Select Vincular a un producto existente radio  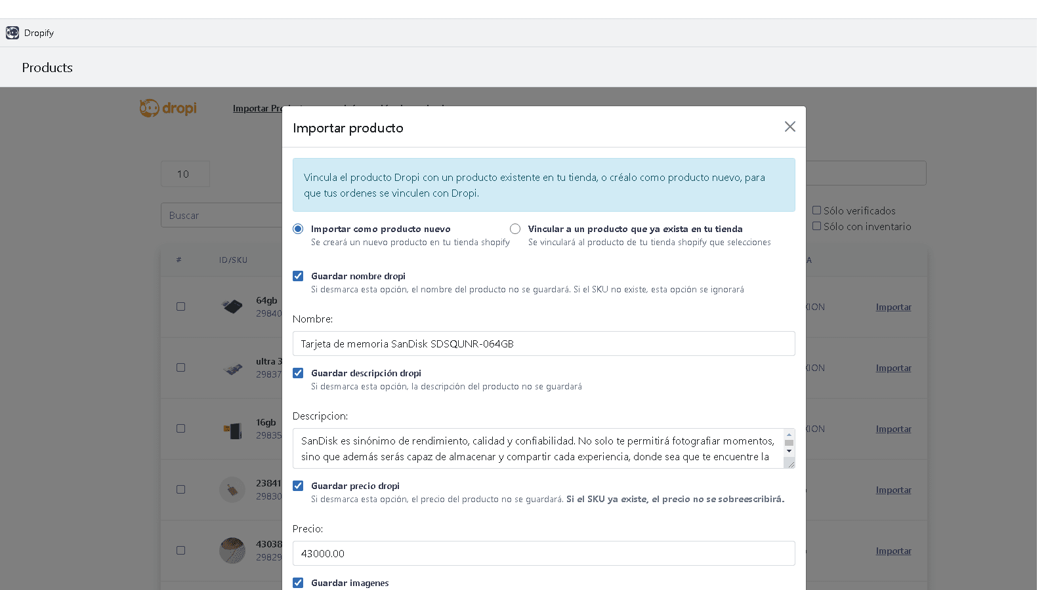(515, 229)
